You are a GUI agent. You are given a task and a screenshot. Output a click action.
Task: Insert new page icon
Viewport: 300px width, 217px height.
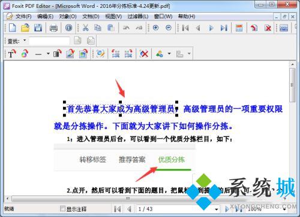239,28
